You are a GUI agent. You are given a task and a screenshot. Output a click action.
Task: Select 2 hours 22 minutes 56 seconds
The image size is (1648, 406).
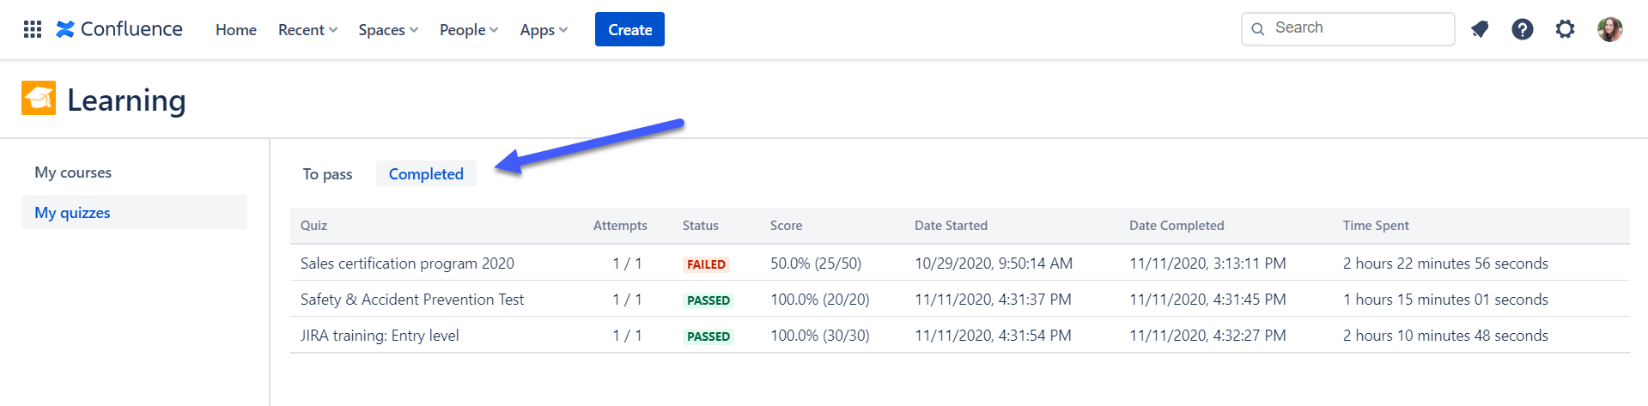[x=1445, y=264]
